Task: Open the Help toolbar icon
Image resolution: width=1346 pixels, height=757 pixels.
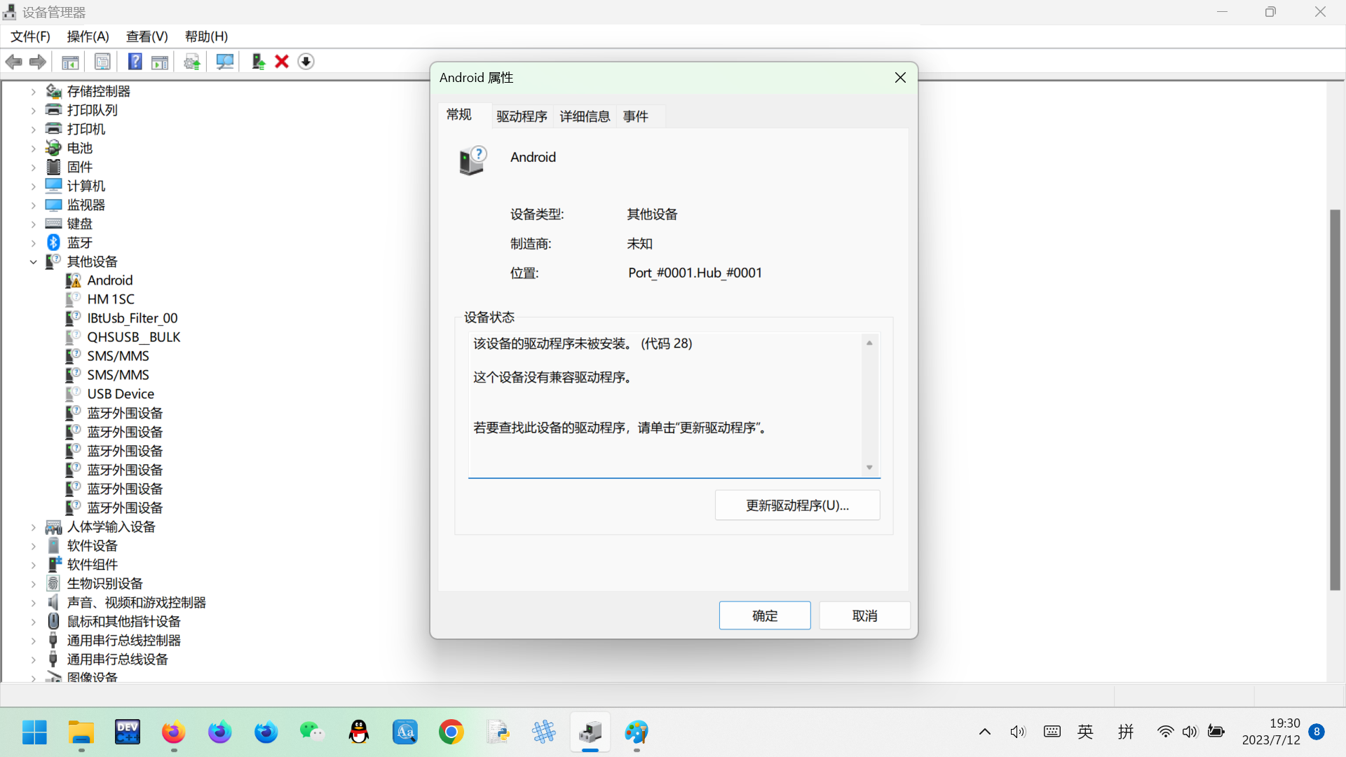Action: [135, 62]
